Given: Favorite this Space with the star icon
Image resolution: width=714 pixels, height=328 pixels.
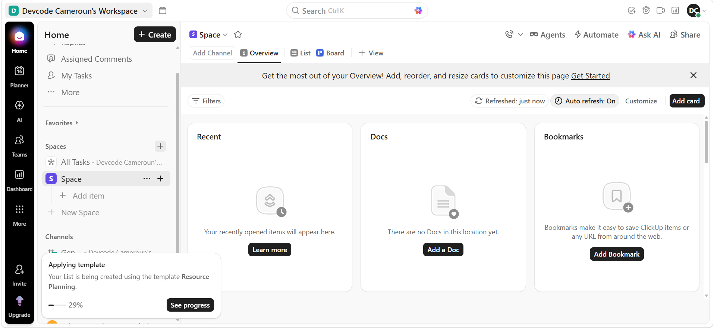Looking at the screenshot, I should click(x=238, y=35).
